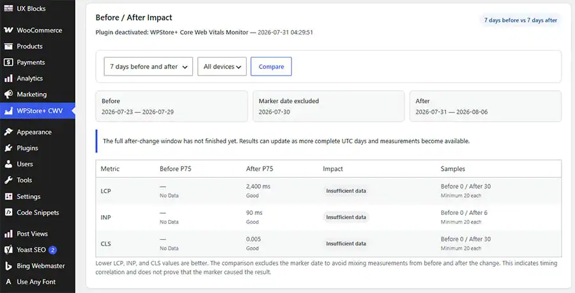Open the Payments menu item
575x293 pixels.
38,63
